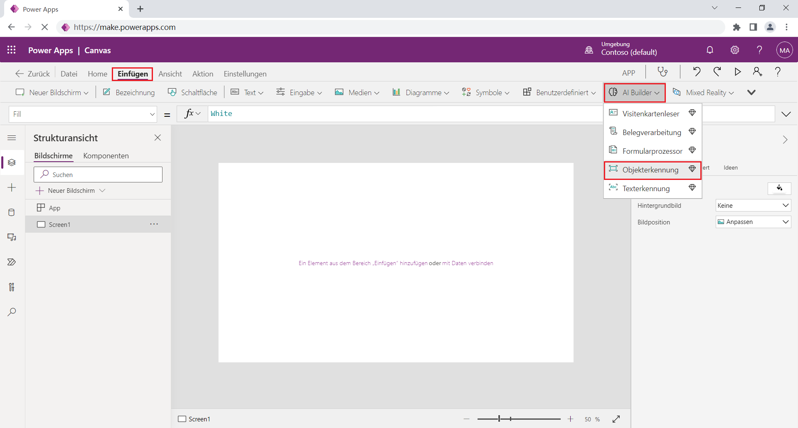Open the Search magnifier in left sidebar
The width and height of the screenshot is (798, 428).
click(12, 312)
